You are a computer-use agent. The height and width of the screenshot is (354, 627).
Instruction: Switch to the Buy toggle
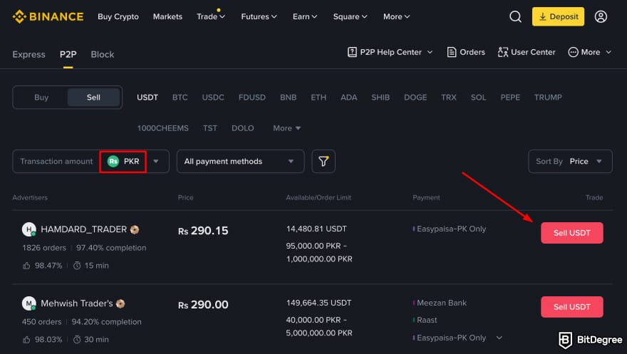[x=41, y=98]
